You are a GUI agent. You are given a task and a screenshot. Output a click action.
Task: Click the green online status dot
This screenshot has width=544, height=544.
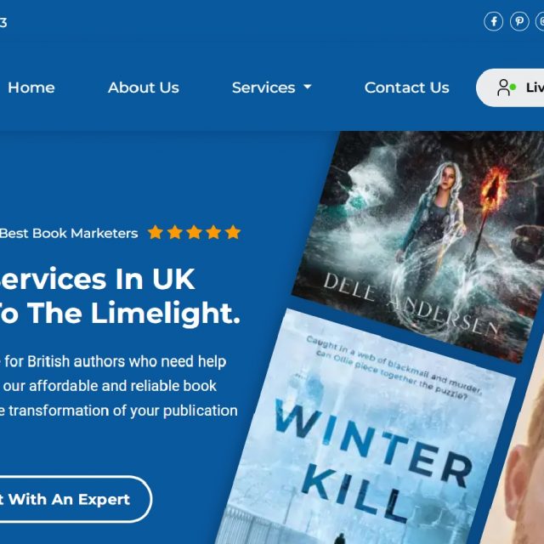513,87
